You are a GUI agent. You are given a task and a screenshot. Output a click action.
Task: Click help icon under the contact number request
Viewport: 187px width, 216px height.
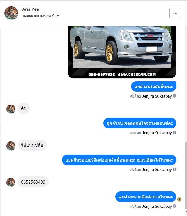tap(174, 169)
